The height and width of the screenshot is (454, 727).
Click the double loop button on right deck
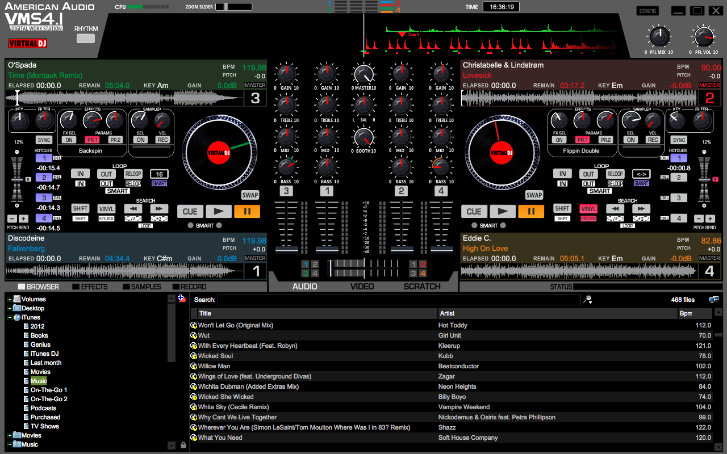tap(641, 218)
